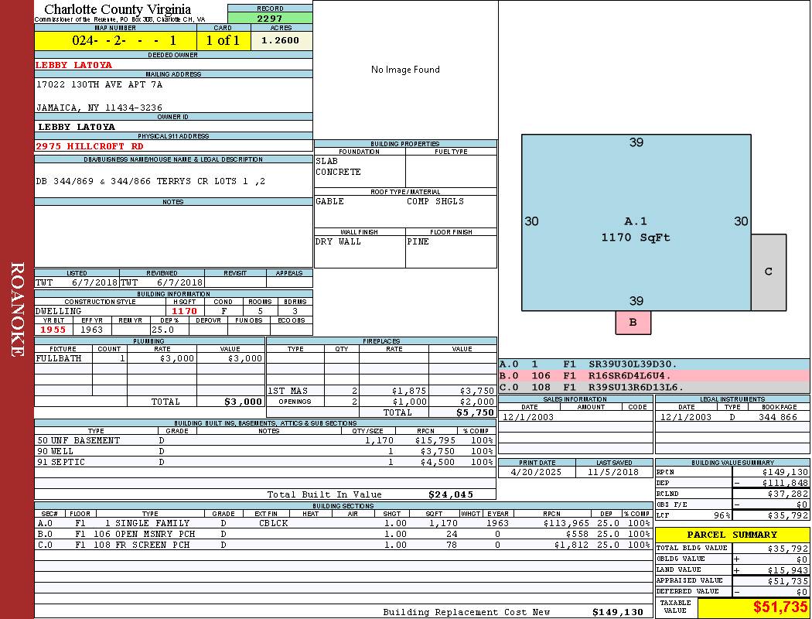Click the 1 SINGLE FAMILY section row
This screenshot has width=812, height=619.
[343, 524]
